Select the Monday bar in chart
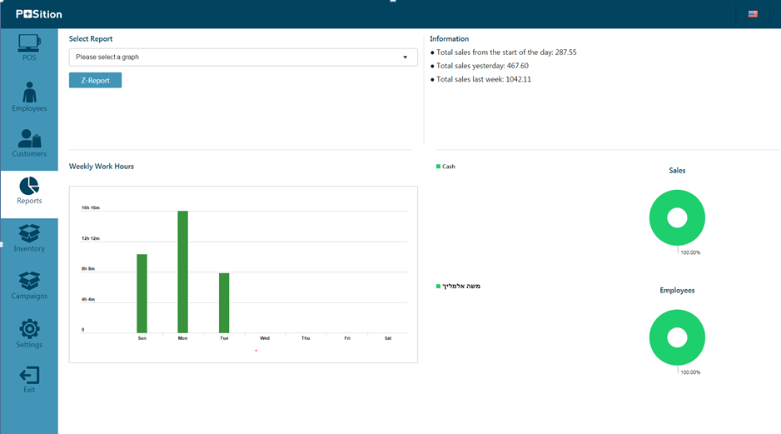The image size is (781, 434). pos(182,272)
